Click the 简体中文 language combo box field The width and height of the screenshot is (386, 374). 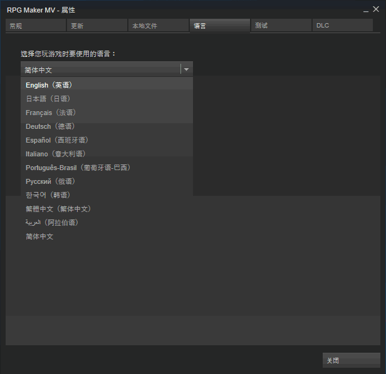point(107,69)
